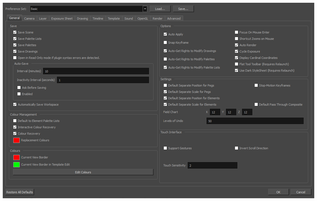Switch to the Camera tab

pos(29,18)
